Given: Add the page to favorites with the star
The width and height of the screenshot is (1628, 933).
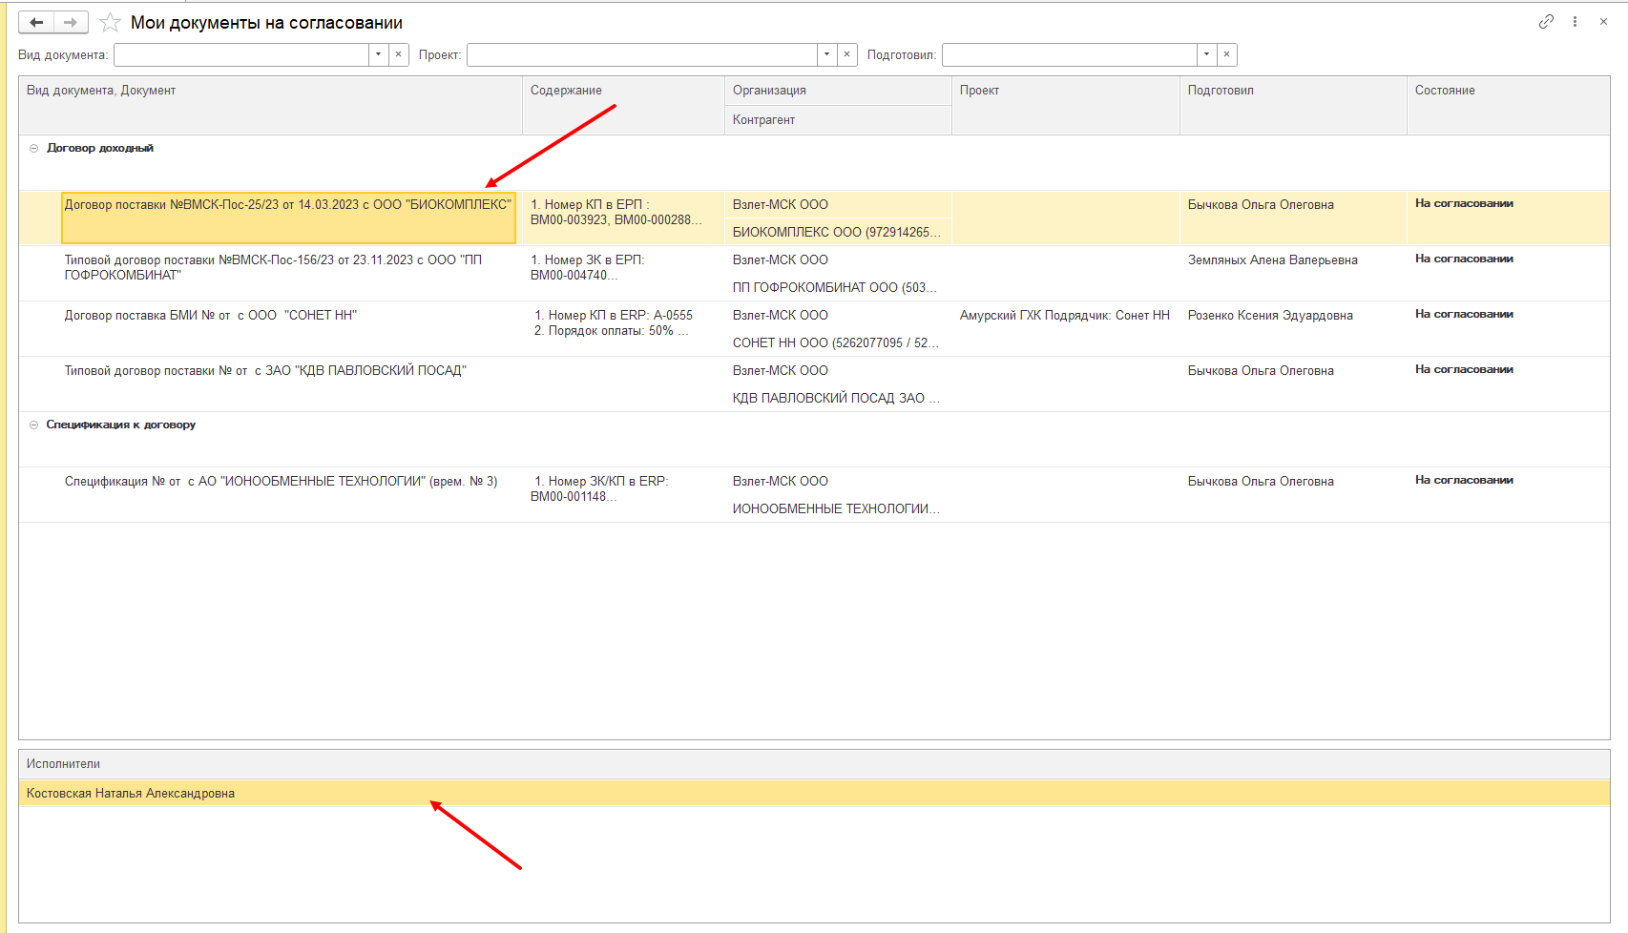Looking at the screenshot, I should click(x=111, y=22).
